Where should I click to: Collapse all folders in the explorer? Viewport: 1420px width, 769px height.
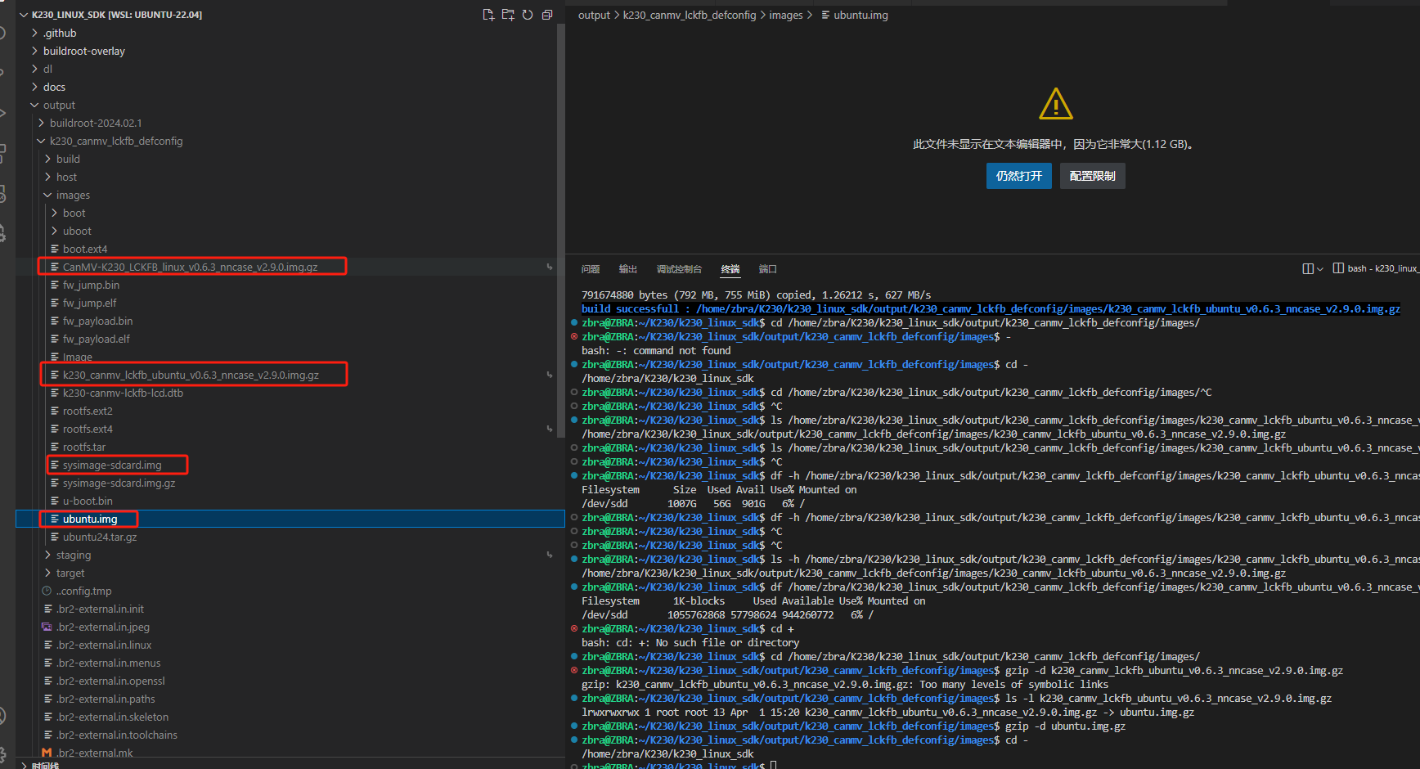tap(547, 15)
